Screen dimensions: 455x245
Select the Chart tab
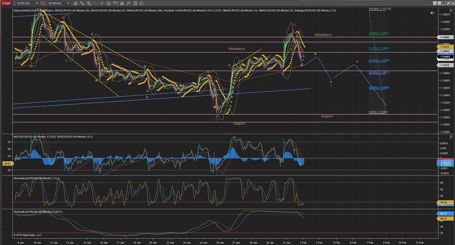tap(6, 3)
